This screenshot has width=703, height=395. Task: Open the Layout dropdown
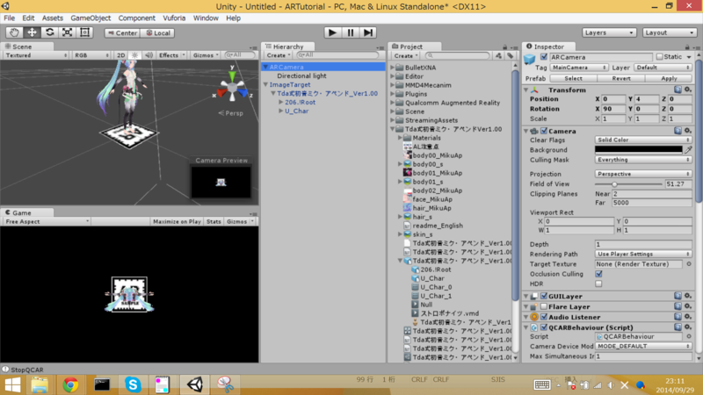(x=669, y=32)
